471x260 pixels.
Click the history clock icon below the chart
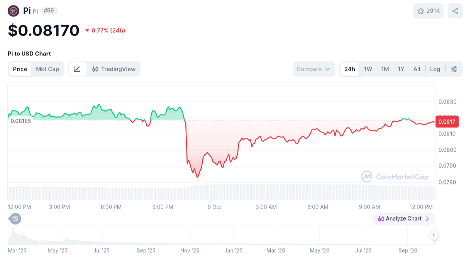click(x=15, y=219)
